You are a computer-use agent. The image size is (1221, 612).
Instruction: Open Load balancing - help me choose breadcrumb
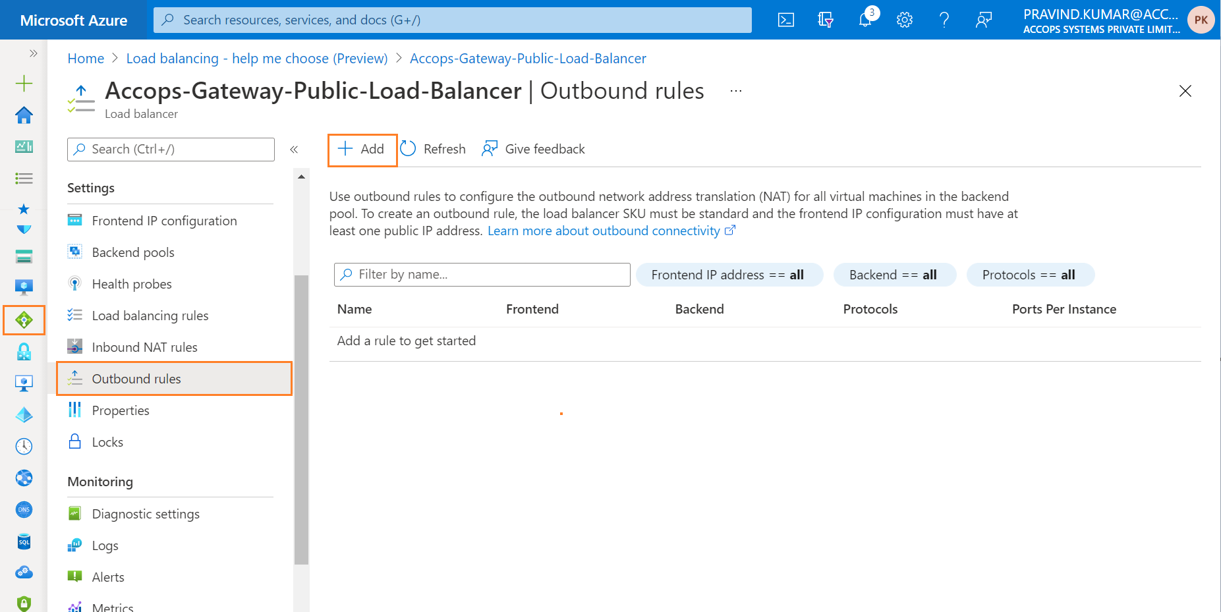257,59
